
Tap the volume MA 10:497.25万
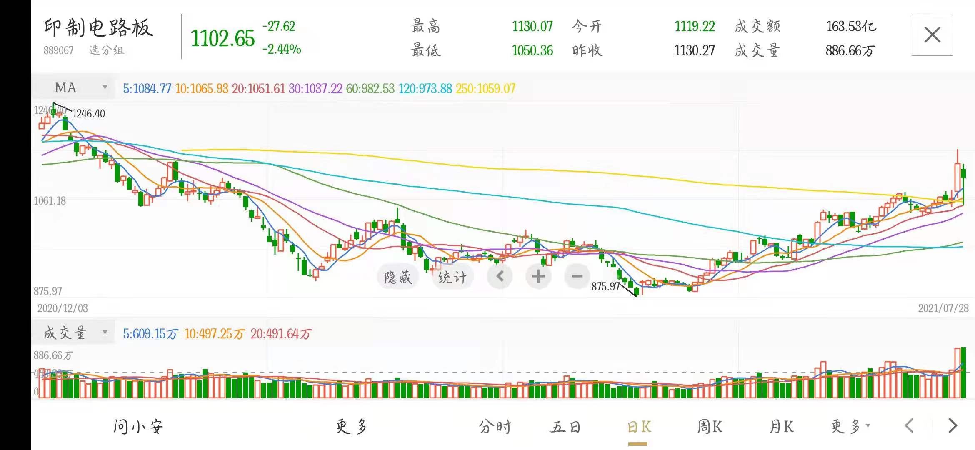pos(214,334)
